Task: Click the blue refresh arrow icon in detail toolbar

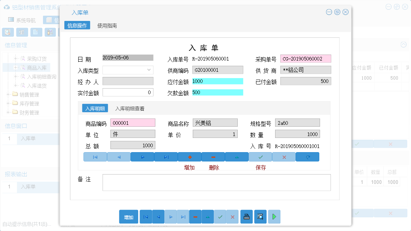Action: click(x=307, y=157)
